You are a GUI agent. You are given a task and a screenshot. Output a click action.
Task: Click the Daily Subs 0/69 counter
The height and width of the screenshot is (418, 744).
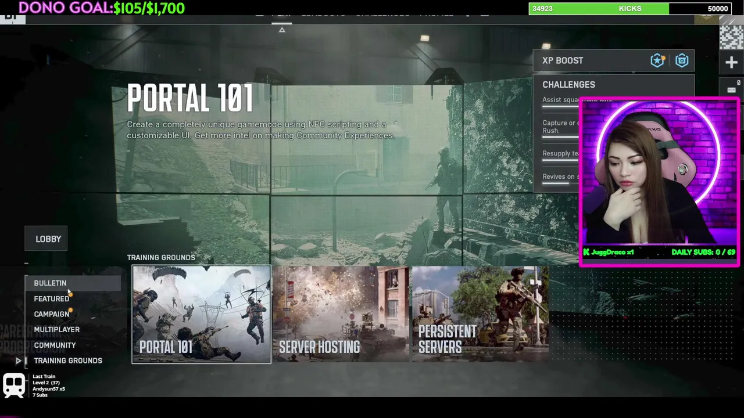703,252
